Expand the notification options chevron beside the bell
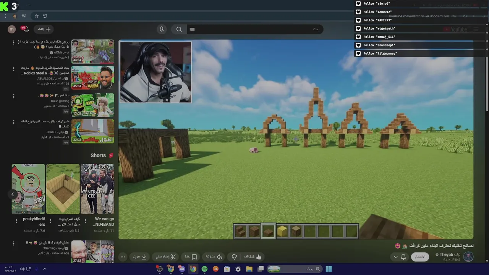Viewport: 489px width, 275px height. 396,257
